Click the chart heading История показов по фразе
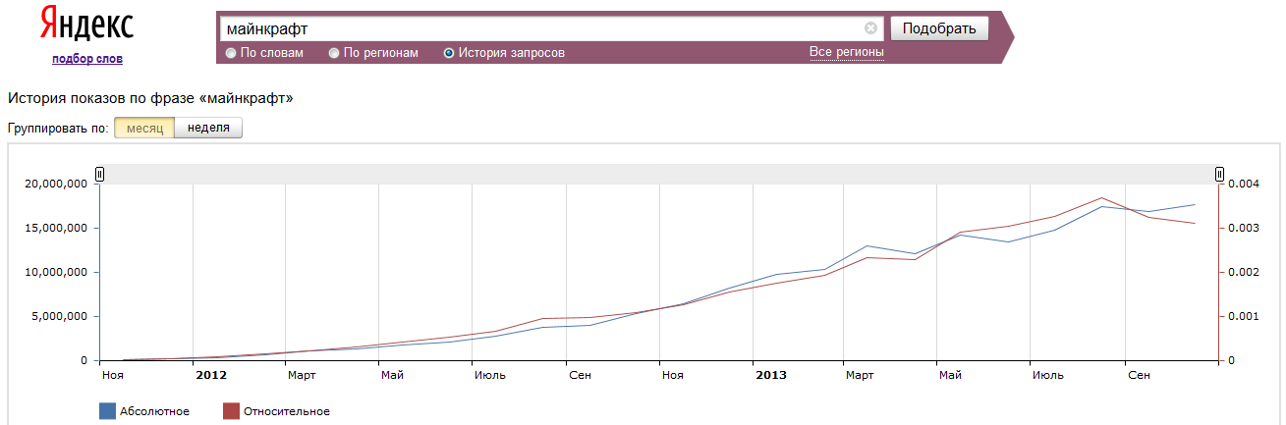Viewport: 1286px width, 425px height. [x=150, y=98]
